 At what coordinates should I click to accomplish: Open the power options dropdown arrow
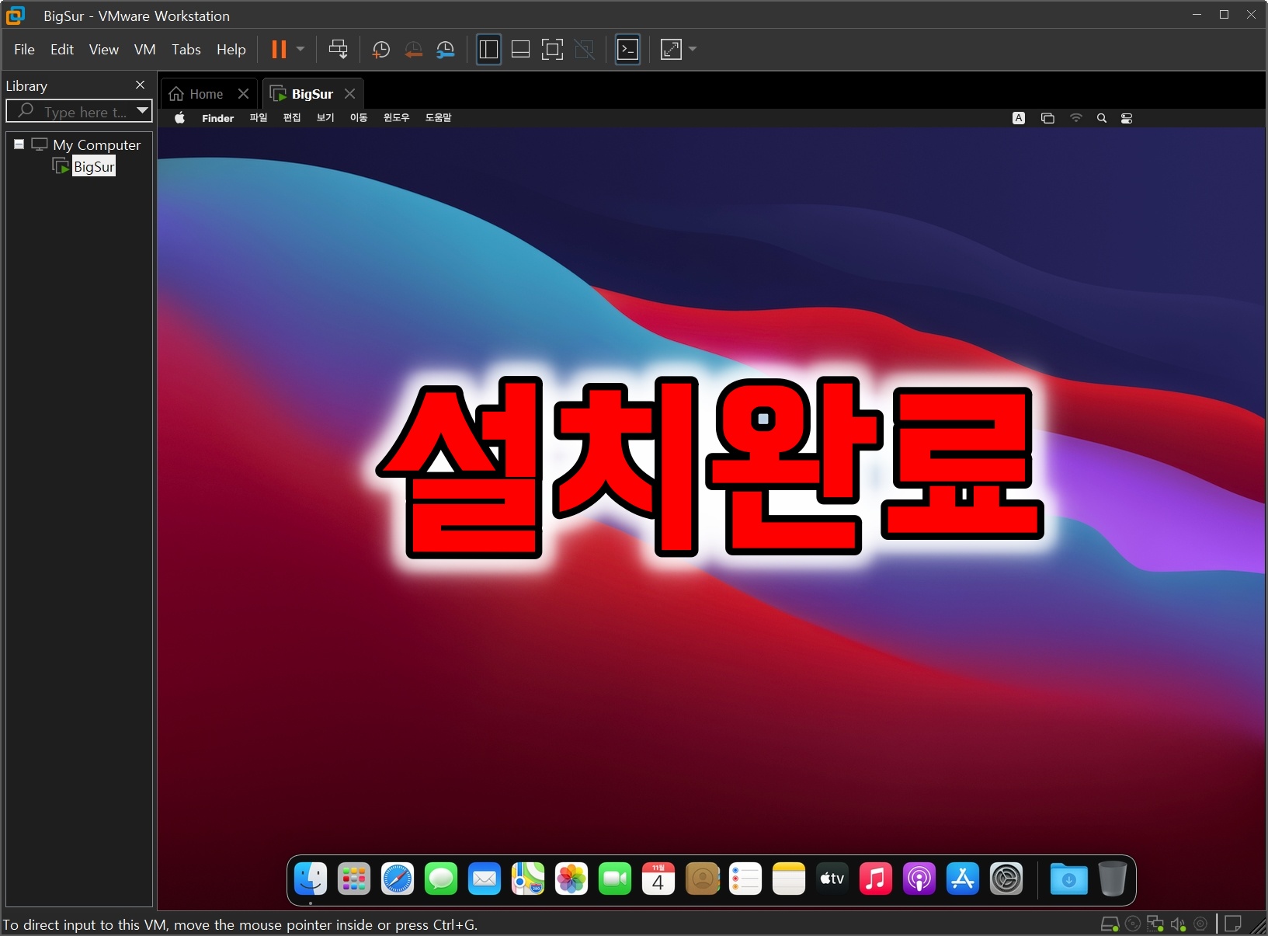(x=300, y=50)
